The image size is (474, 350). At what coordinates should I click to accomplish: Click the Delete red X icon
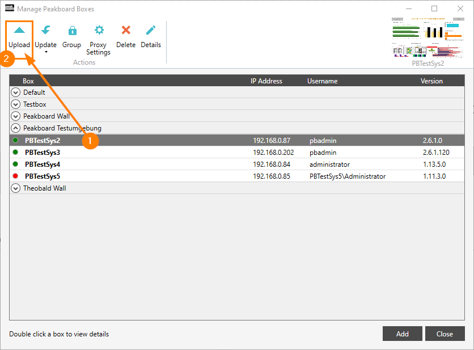click(x=126, y=30)
